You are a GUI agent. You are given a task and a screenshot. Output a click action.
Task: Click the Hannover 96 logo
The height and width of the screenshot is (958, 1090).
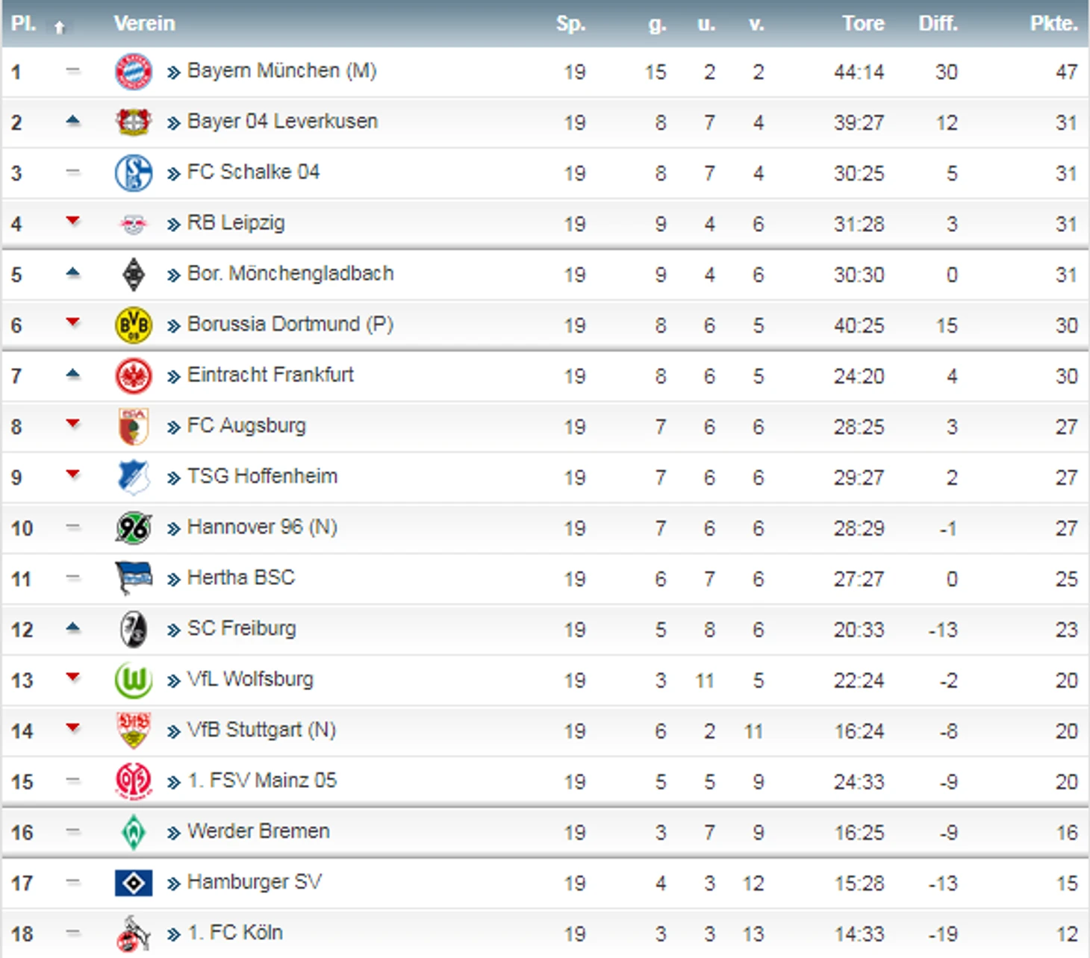point(134,528)
